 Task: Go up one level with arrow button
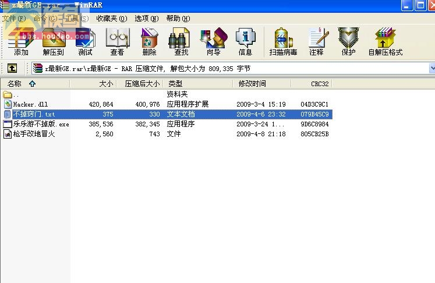click(x=12, y=68)
